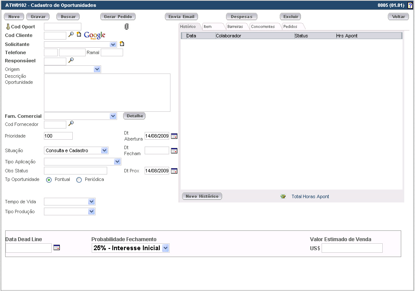Click the Novo Histórico button

click(202, 196)
